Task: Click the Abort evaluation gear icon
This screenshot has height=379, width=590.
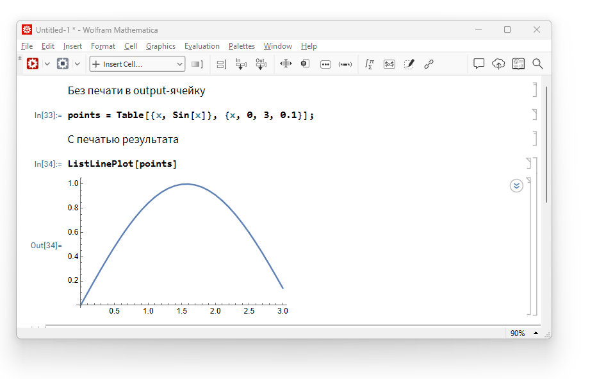Action: pos(62,63)
